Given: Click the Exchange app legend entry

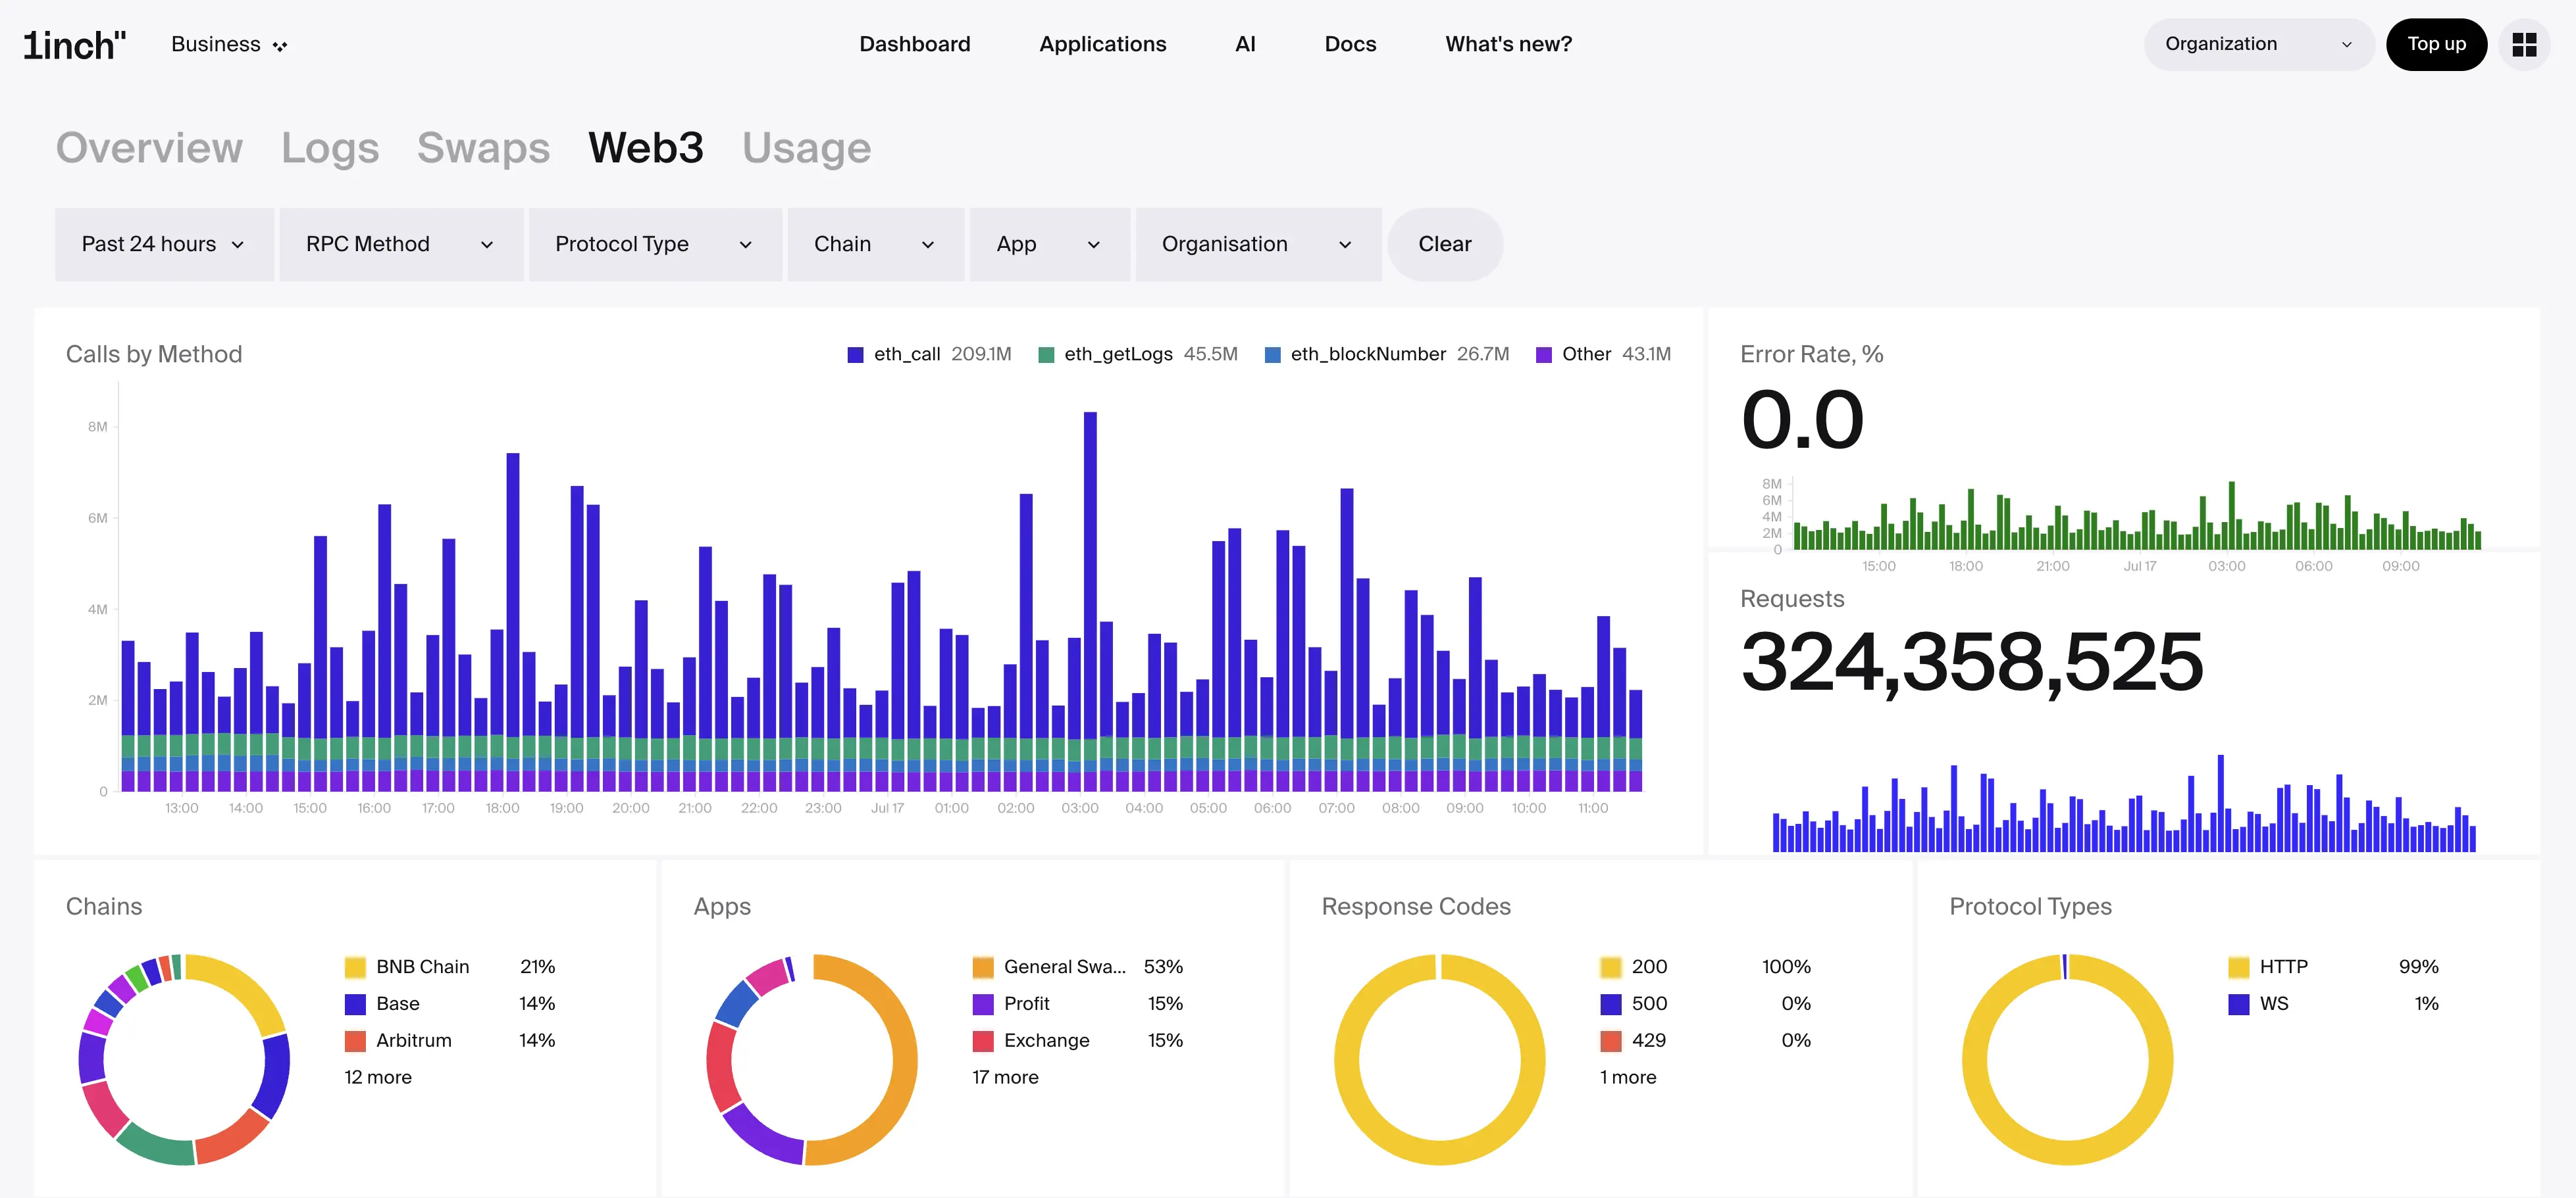Looking at the screenshot, I should pos(1077,1040).
